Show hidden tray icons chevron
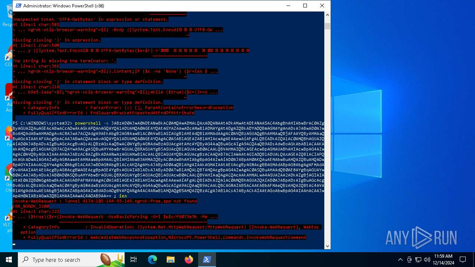 tap(400, 260)
